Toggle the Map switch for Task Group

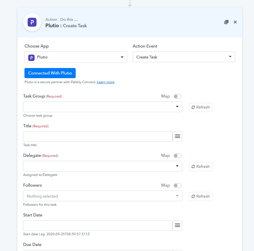click(x=177, y=96)
